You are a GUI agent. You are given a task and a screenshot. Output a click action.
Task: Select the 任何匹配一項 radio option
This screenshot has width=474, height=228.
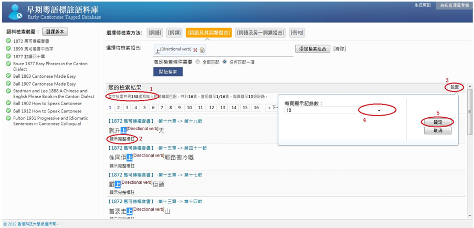(225, 61)
